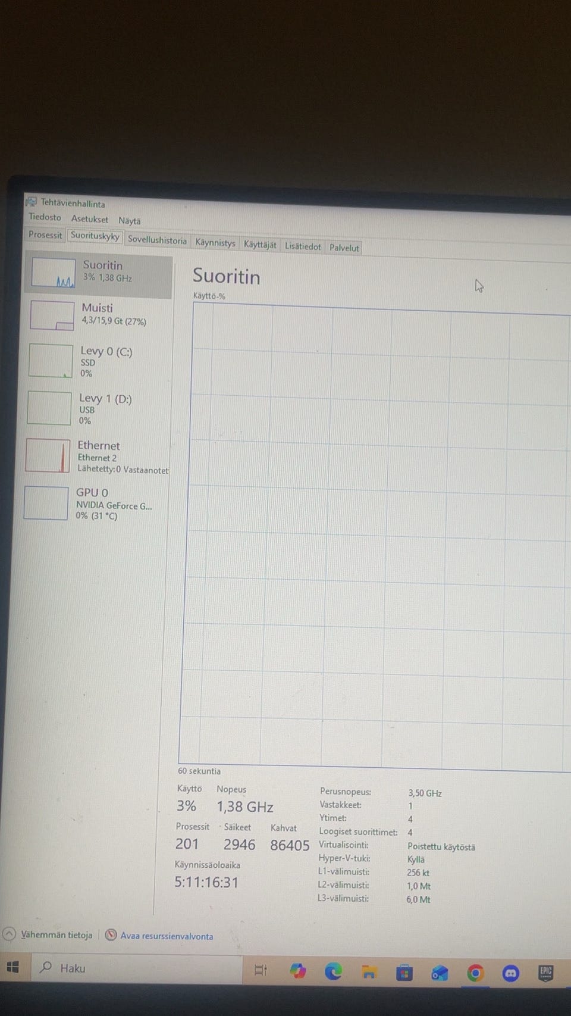Click the 60 sekuntia graph label
This screenshot has width=571, height=1016.
point(199,771)
